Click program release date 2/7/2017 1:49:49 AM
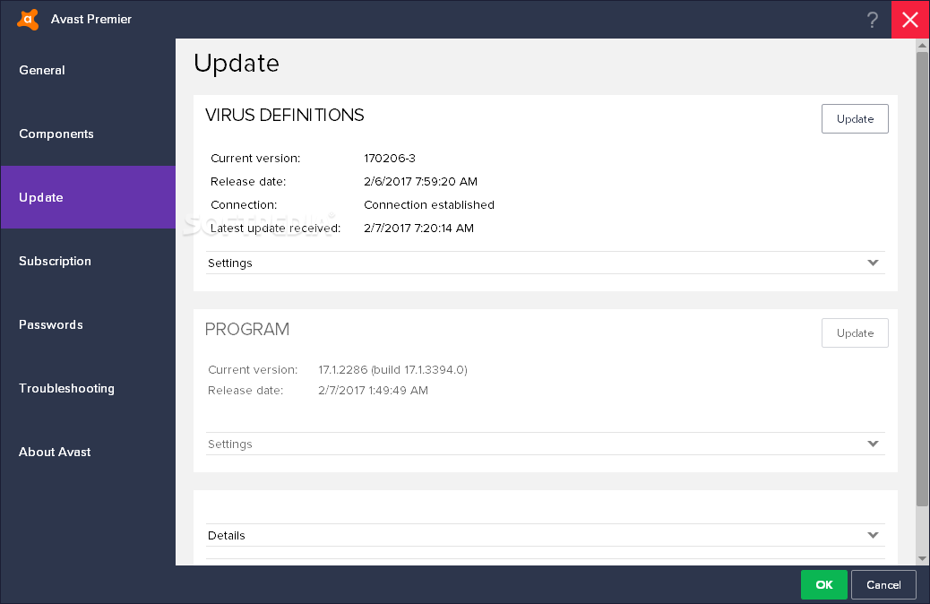The image size is (930, 604). click(373, 391)
